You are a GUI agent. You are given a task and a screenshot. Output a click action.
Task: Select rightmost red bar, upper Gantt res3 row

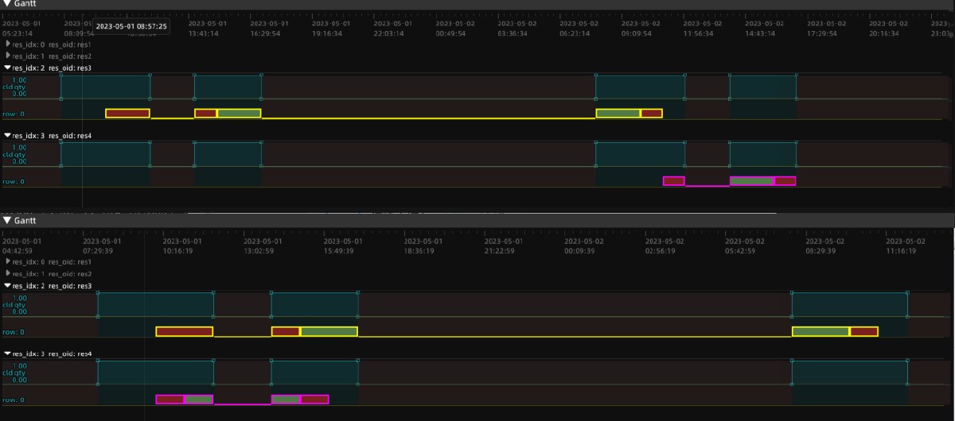652,114
